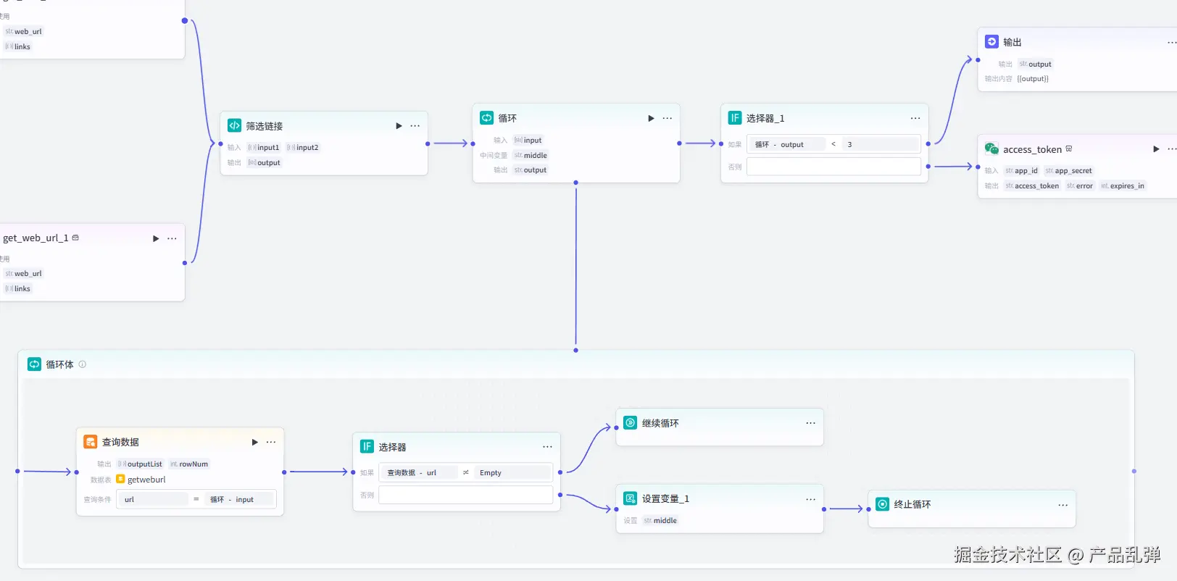Screen dimensions: 1177x581
Task: Click the app_id input of access_token
Action: coord(1022,170)
